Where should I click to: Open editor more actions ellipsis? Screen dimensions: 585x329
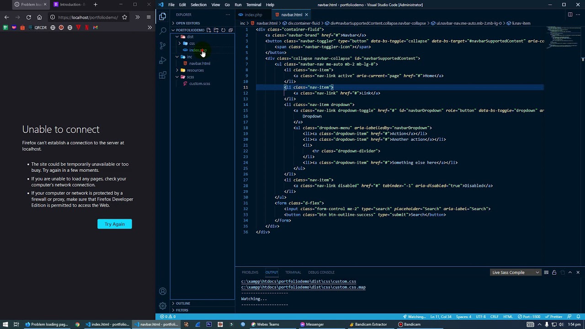coord(578,15)
